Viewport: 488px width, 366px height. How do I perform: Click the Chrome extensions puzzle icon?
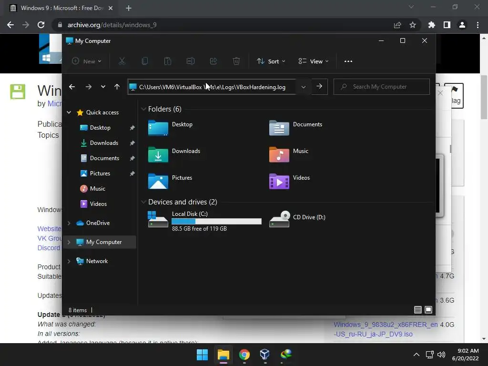pos(432,25)
